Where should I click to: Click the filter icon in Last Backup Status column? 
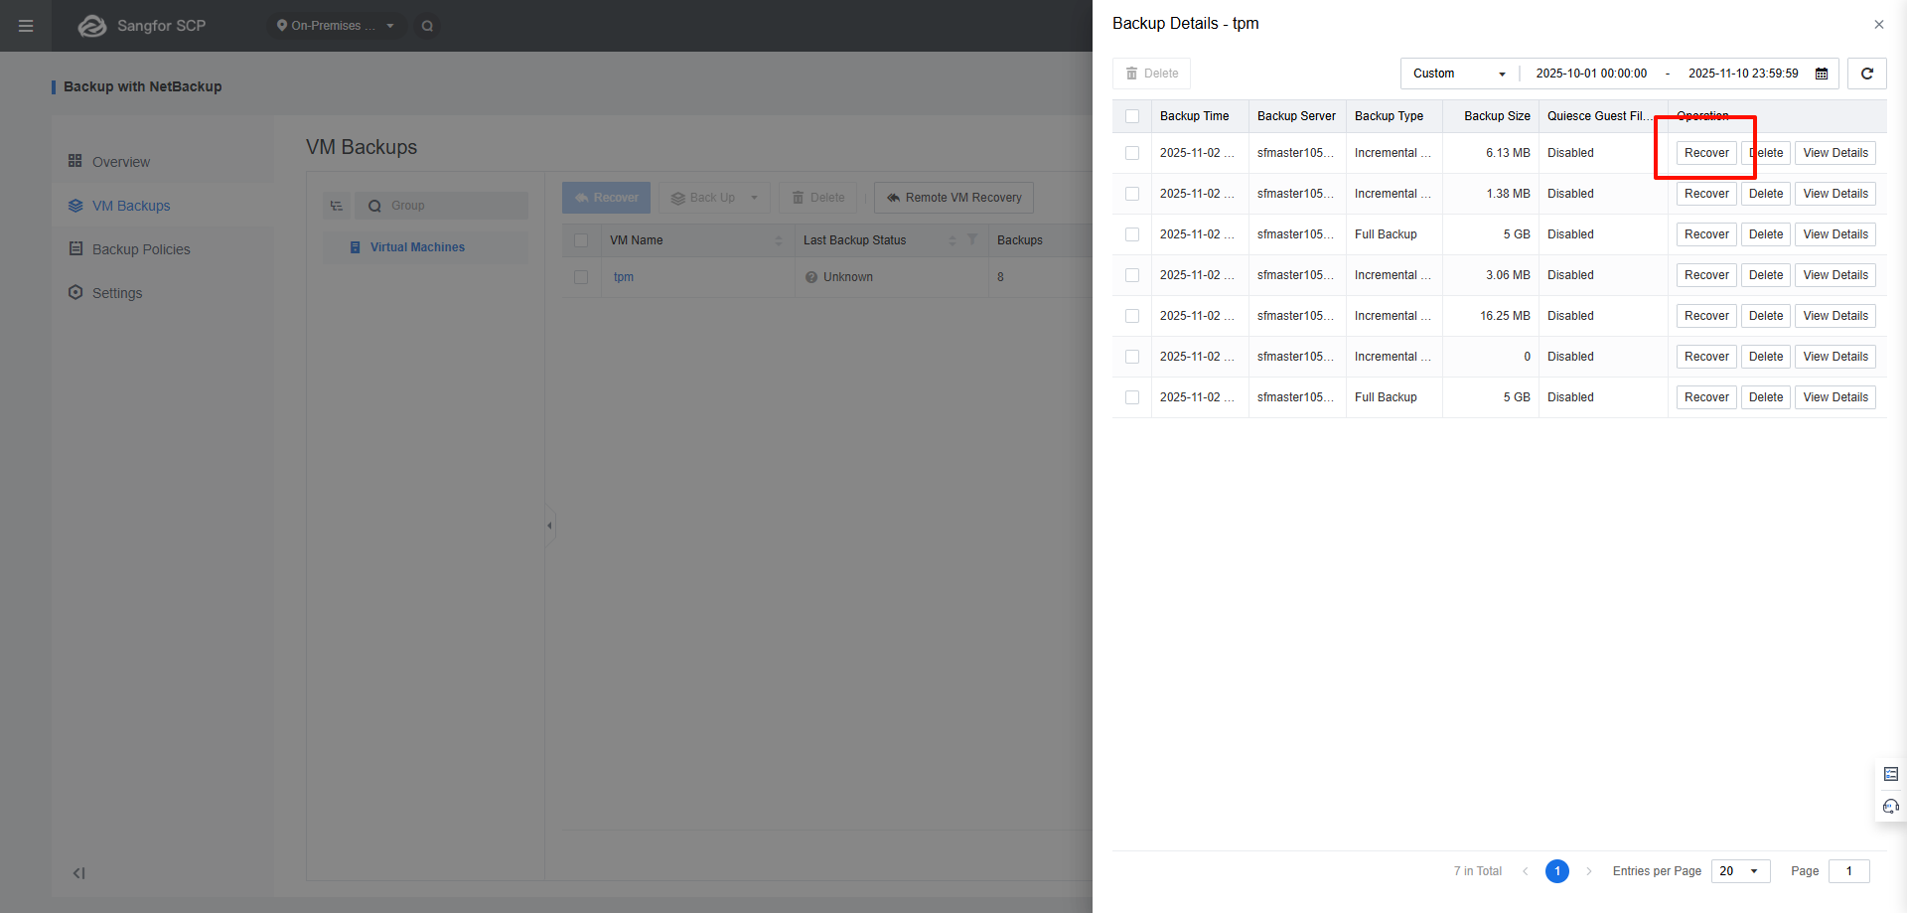(x=972, y=239)
